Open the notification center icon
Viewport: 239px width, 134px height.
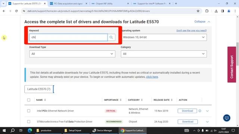click(x=233, y=131)
